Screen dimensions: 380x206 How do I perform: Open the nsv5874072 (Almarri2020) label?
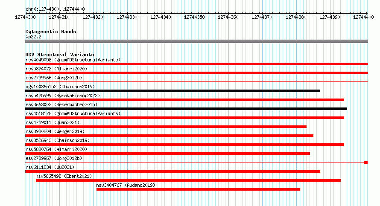[56, 69]
